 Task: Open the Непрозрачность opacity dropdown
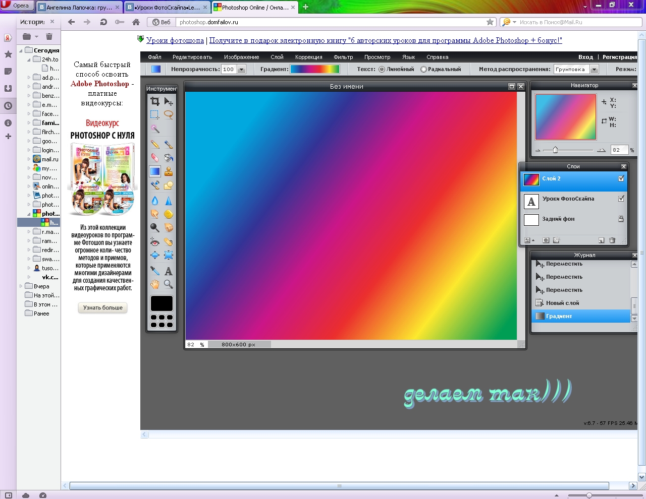click(x=241, y=70)
